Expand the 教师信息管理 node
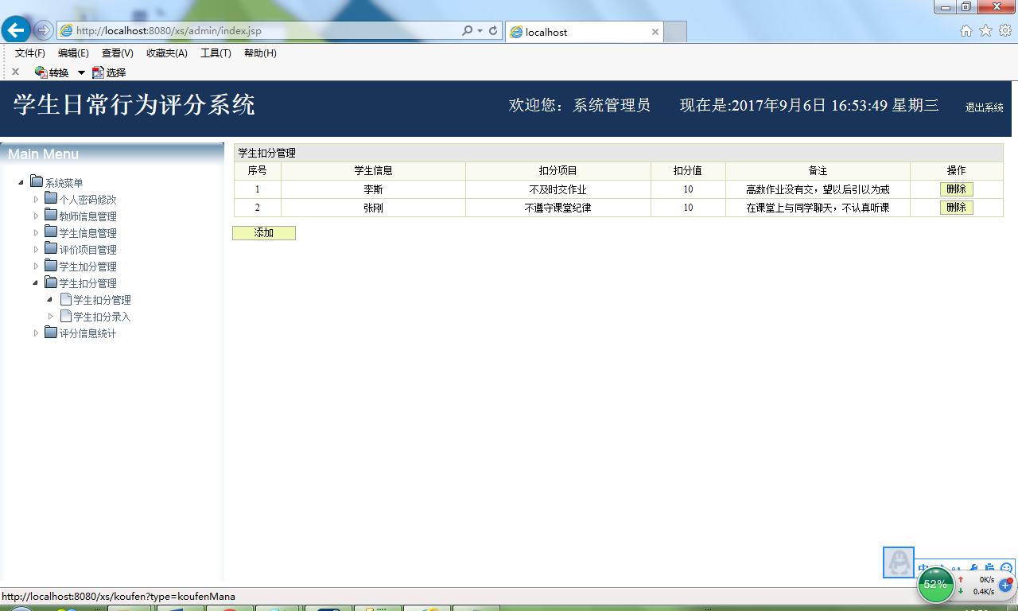This screenshot has width=1018, height=611. click(36, 216)
